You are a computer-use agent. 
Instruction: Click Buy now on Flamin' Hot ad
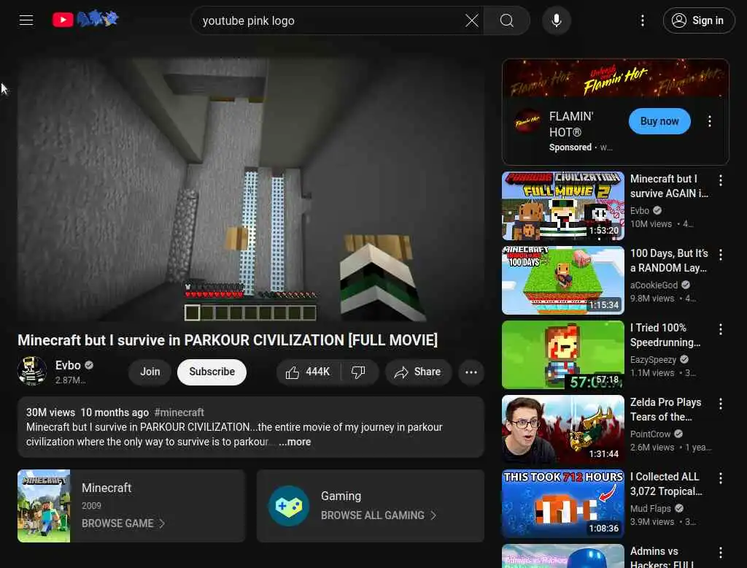coord(659,121)
